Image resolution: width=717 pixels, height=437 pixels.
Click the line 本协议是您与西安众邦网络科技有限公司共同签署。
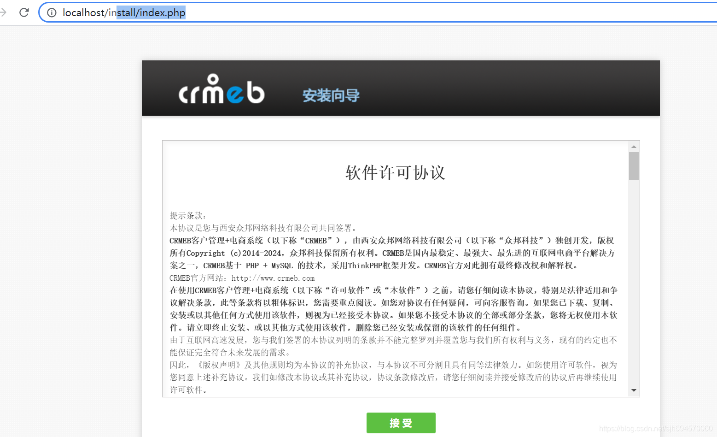(x=263, y=228)
